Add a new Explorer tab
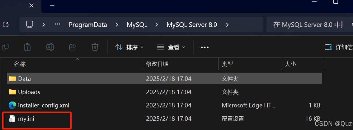 pyautogui.click(x=52, y=6)
